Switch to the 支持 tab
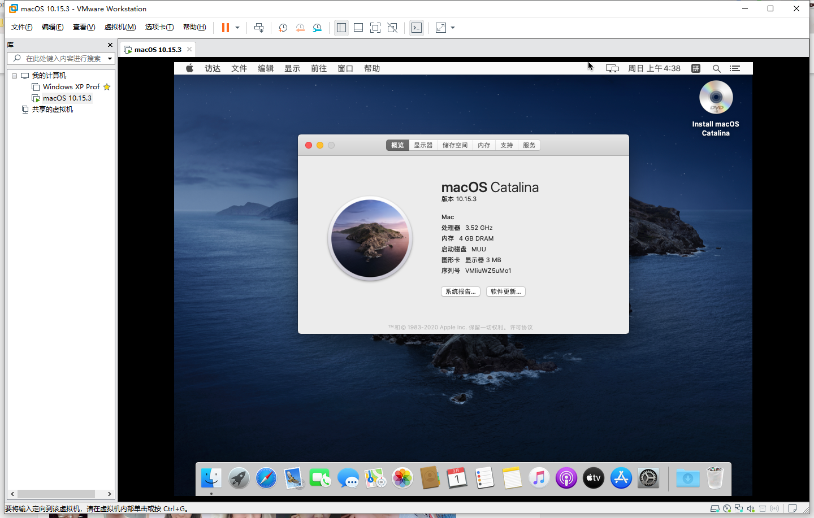 click(x=506, y=145)
